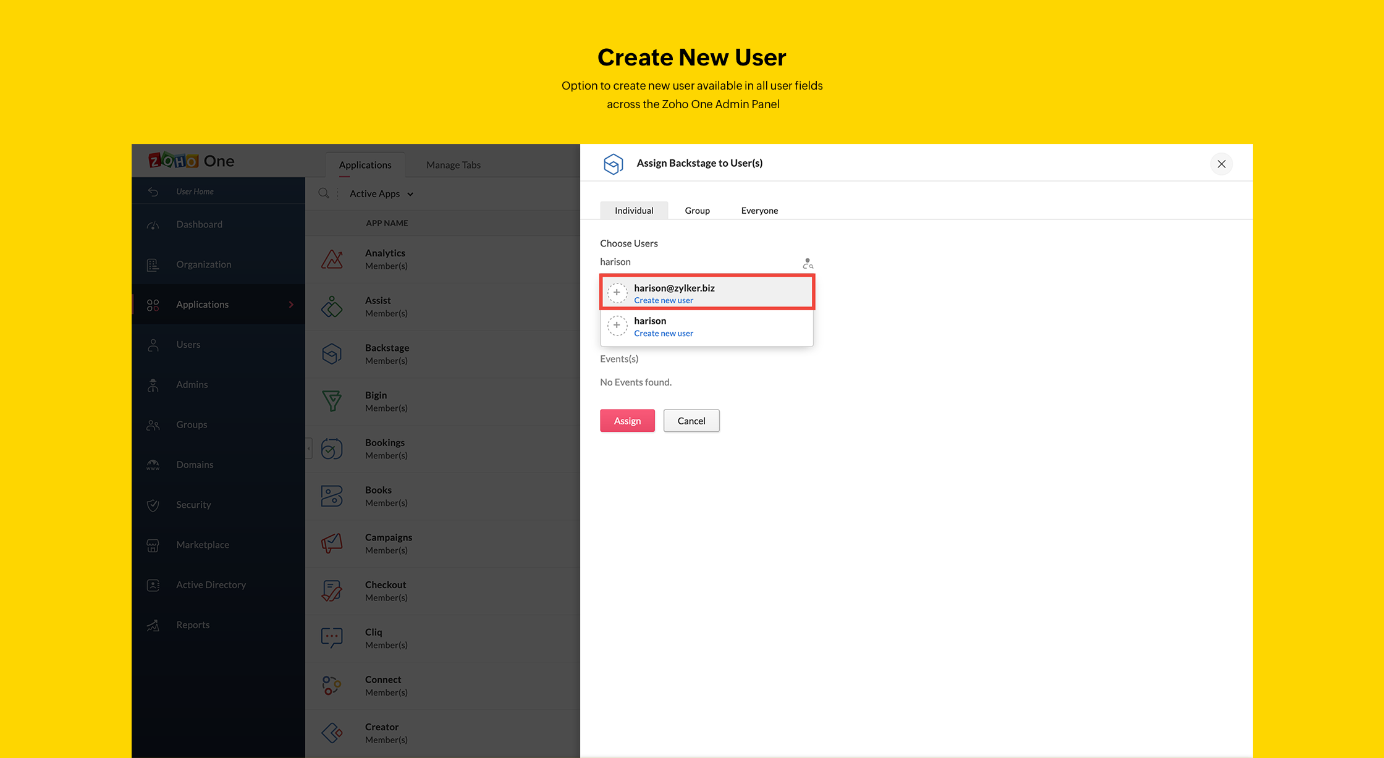This screenshot has width=1384, height=758.
Task: Click the Create new user link
Action: [664, 300]
